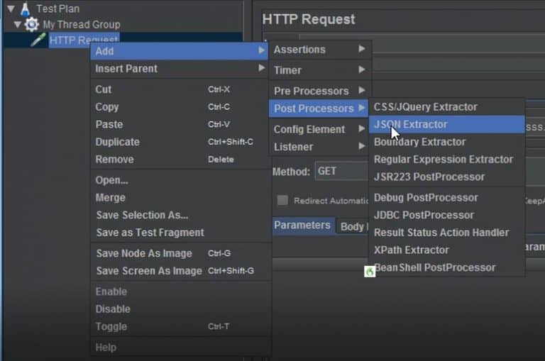Select Test Plan in the tree
545x361 pixels.
tap(58, 9)
